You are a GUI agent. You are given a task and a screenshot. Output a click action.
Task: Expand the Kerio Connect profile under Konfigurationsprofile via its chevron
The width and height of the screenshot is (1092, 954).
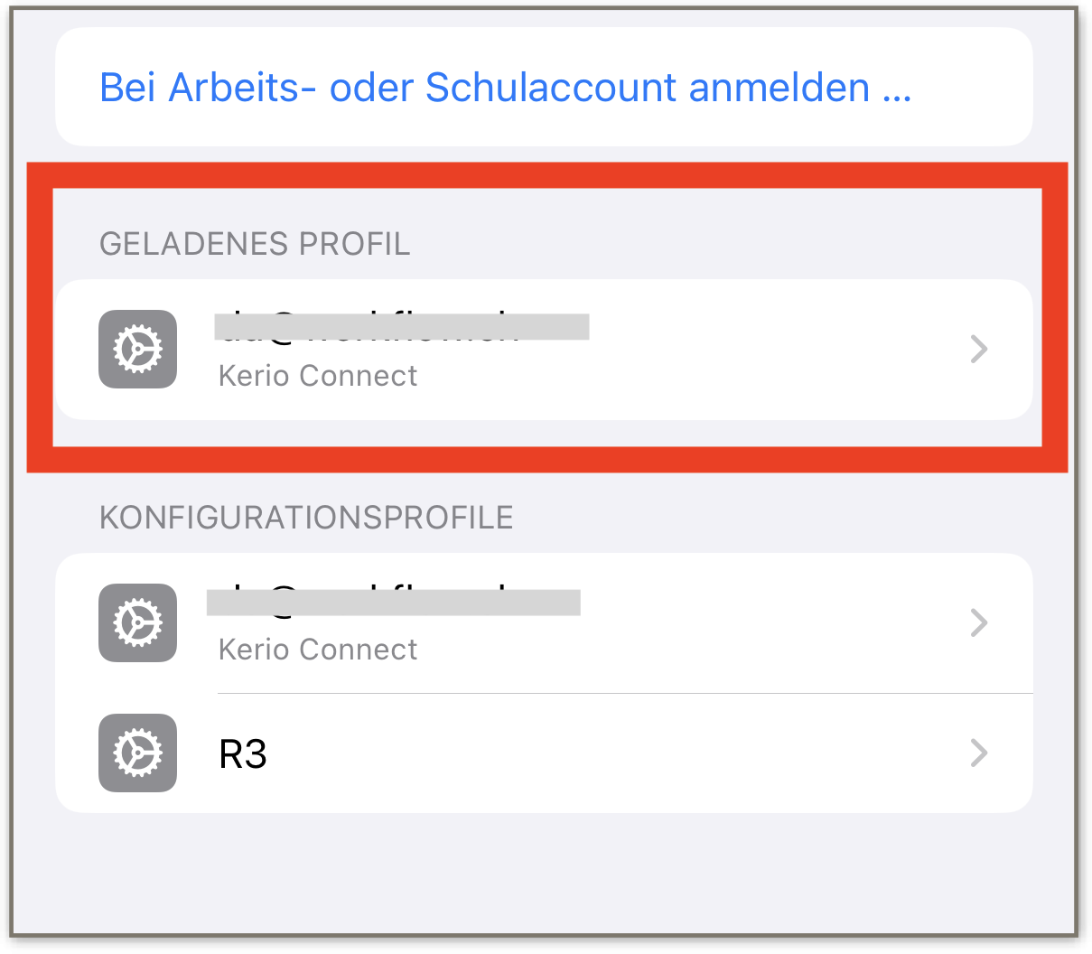pyautogui.click(x=979, y=622)
